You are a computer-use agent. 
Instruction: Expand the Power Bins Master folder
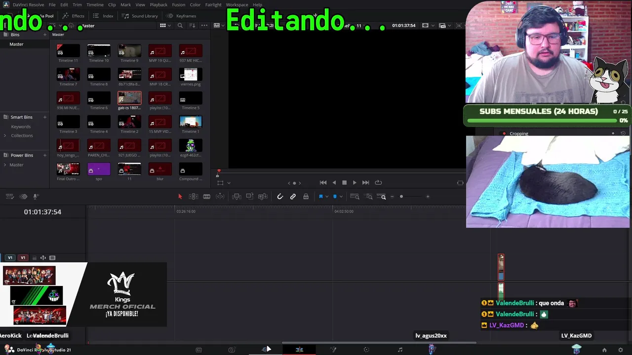pyautogui.click(x=5, y=165)
